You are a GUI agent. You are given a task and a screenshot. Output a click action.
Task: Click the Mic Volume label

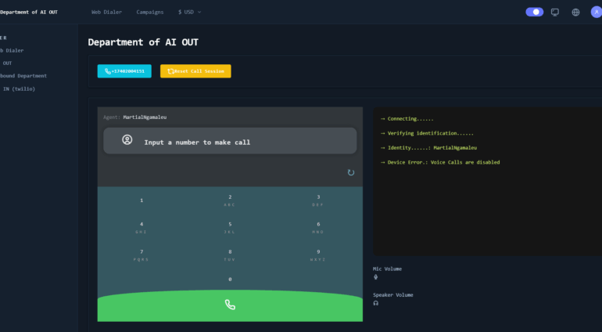point(387,269)
